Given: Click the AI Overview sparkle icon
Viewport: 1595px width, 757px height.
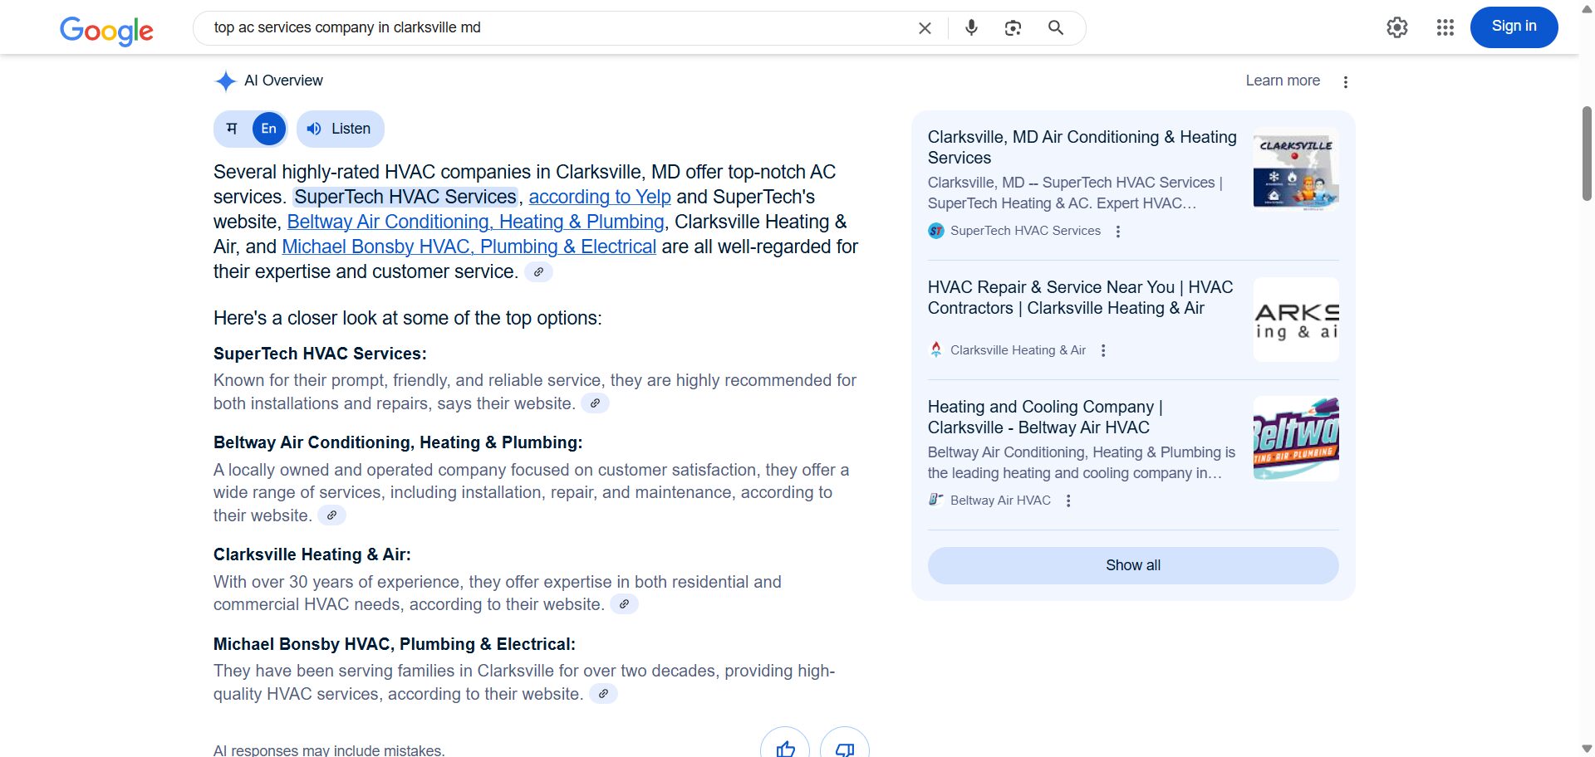Looking at the screenshot, I should click(x=225, y=81).
